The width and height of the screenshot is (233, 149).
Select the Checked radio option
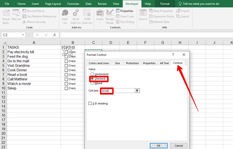click(98, 79)
